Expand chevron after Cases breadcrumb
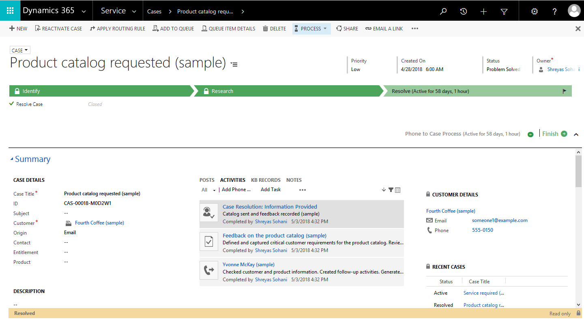The height and width of the screenshot is (319, 584). point(170,11)
